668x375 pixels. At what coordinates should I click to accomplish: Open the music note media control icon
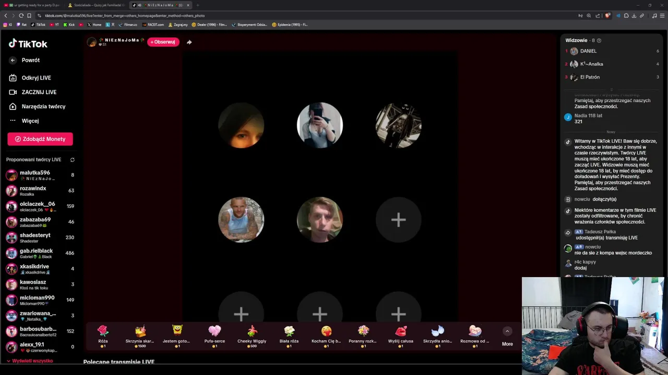pyautogui.click(x=654, y=16)
